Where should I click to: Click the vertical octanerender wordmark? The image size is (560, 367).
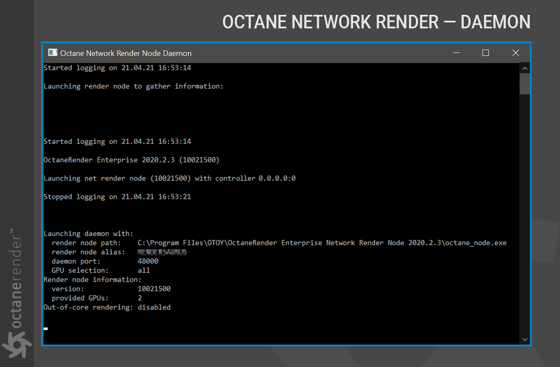(x=16, y=279)
